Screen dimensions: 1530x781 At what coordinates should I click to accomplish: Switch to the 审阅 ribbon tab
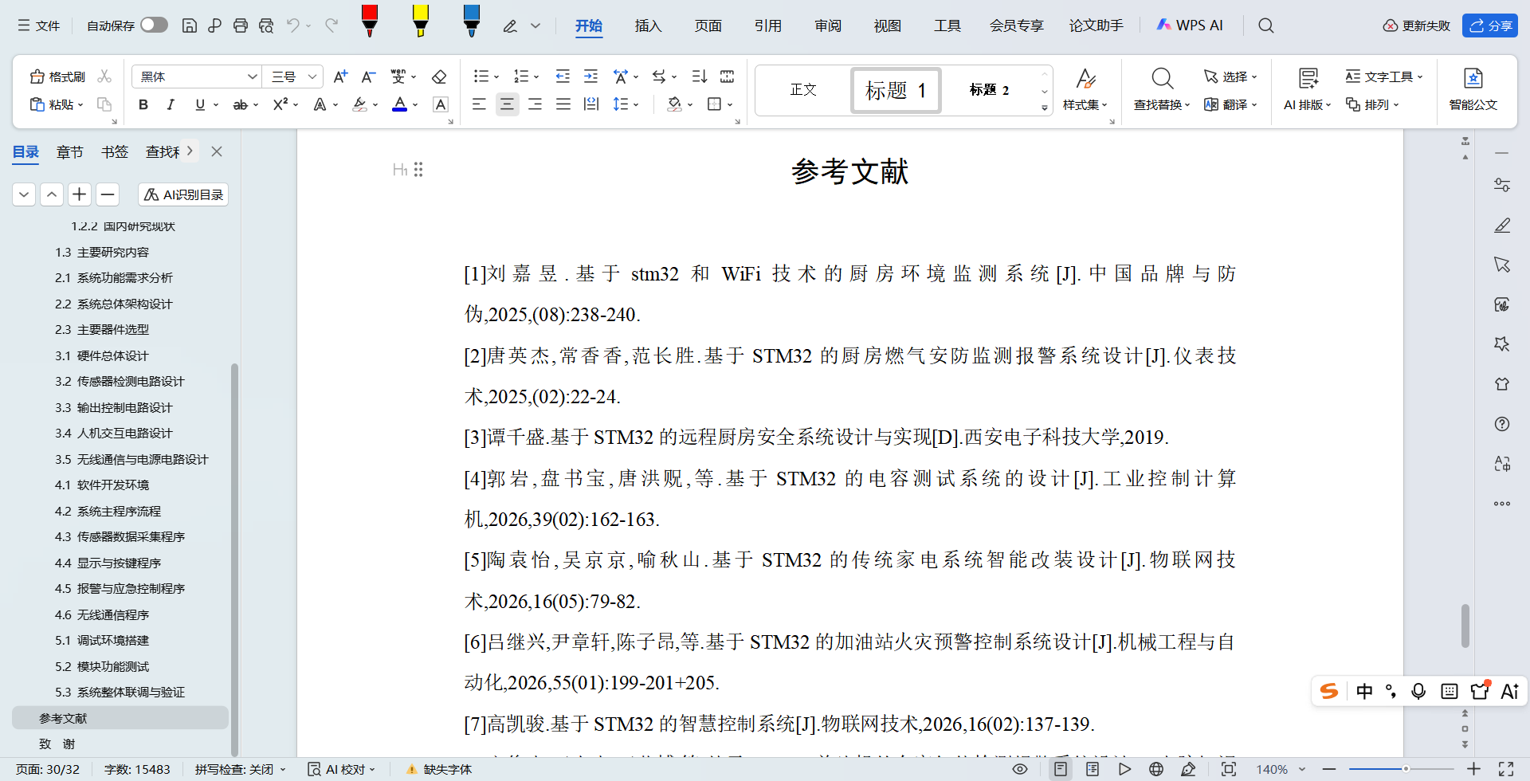pos(828,26)
